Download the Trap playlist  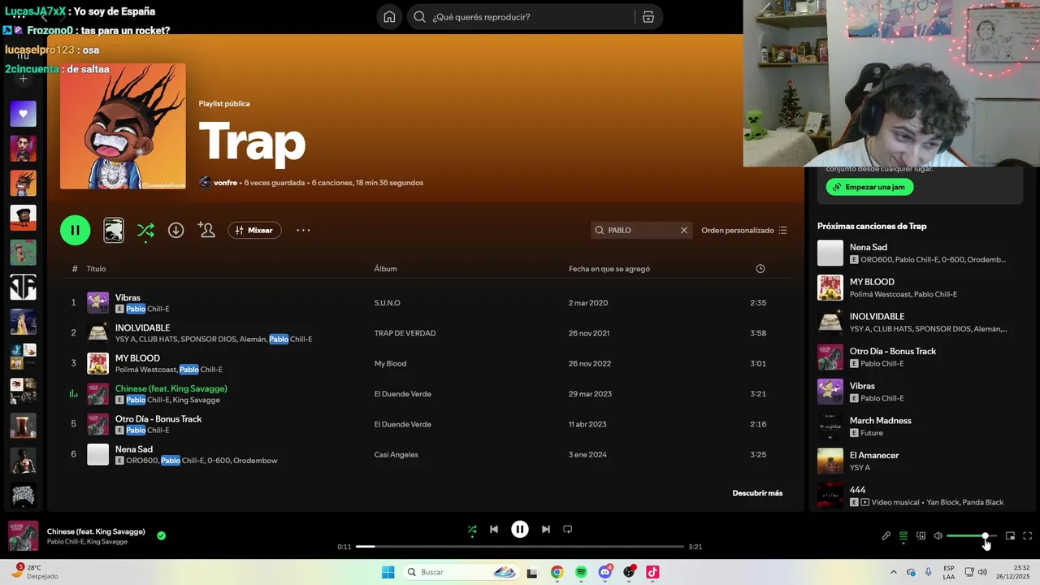[x=175, y=231]
